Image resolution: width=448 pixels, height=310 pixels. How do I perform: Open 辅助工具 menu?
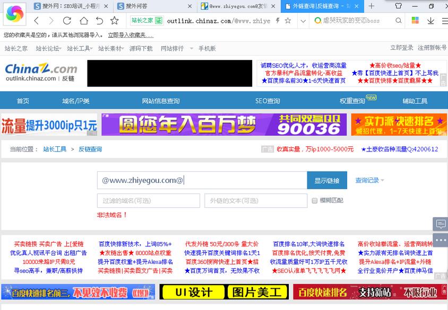point(415,101)
